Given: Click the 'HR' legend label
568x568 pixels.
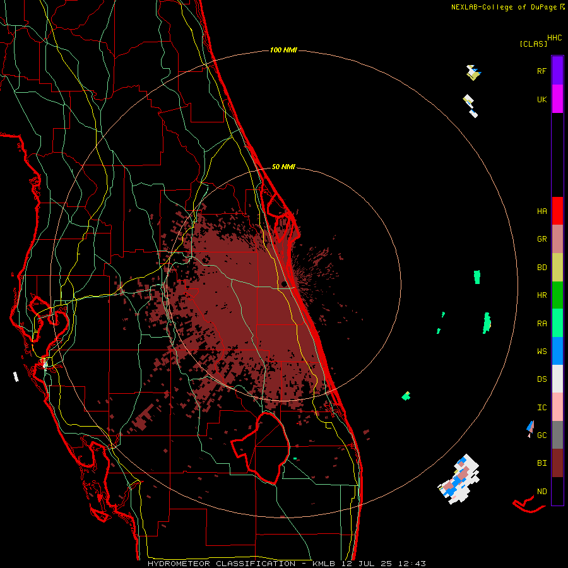Looking at the screenshot, I should tap(541, 295).
